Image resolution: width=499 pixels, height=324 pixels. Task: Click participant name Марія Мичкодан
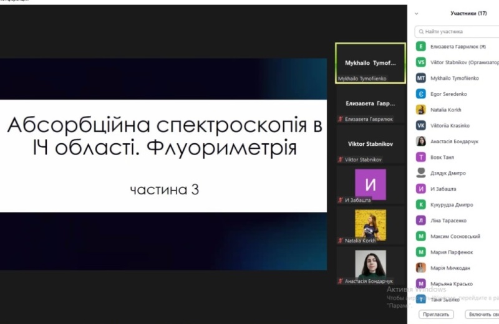(450, 268)
